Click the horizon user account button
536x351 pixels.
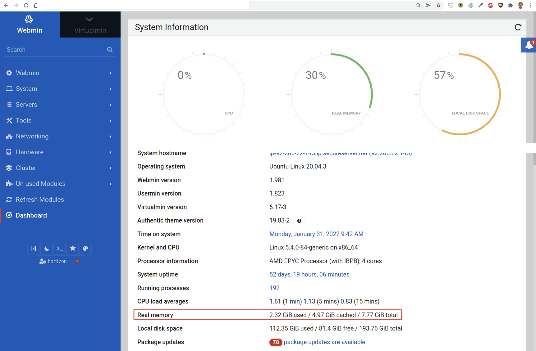coord(53,261)
